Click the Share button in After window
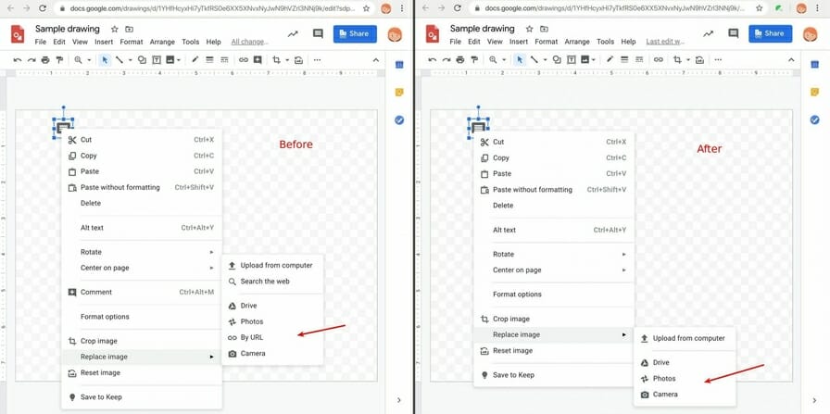830x414 pixels. [x=770, y=34]
